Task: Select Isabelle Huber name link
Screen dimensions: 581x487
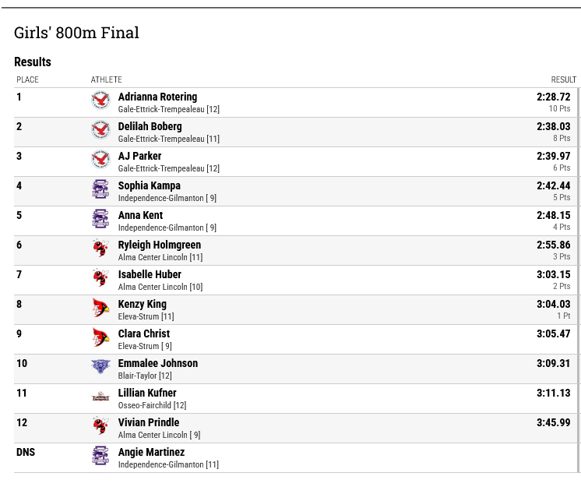Action: click(150, 274)
